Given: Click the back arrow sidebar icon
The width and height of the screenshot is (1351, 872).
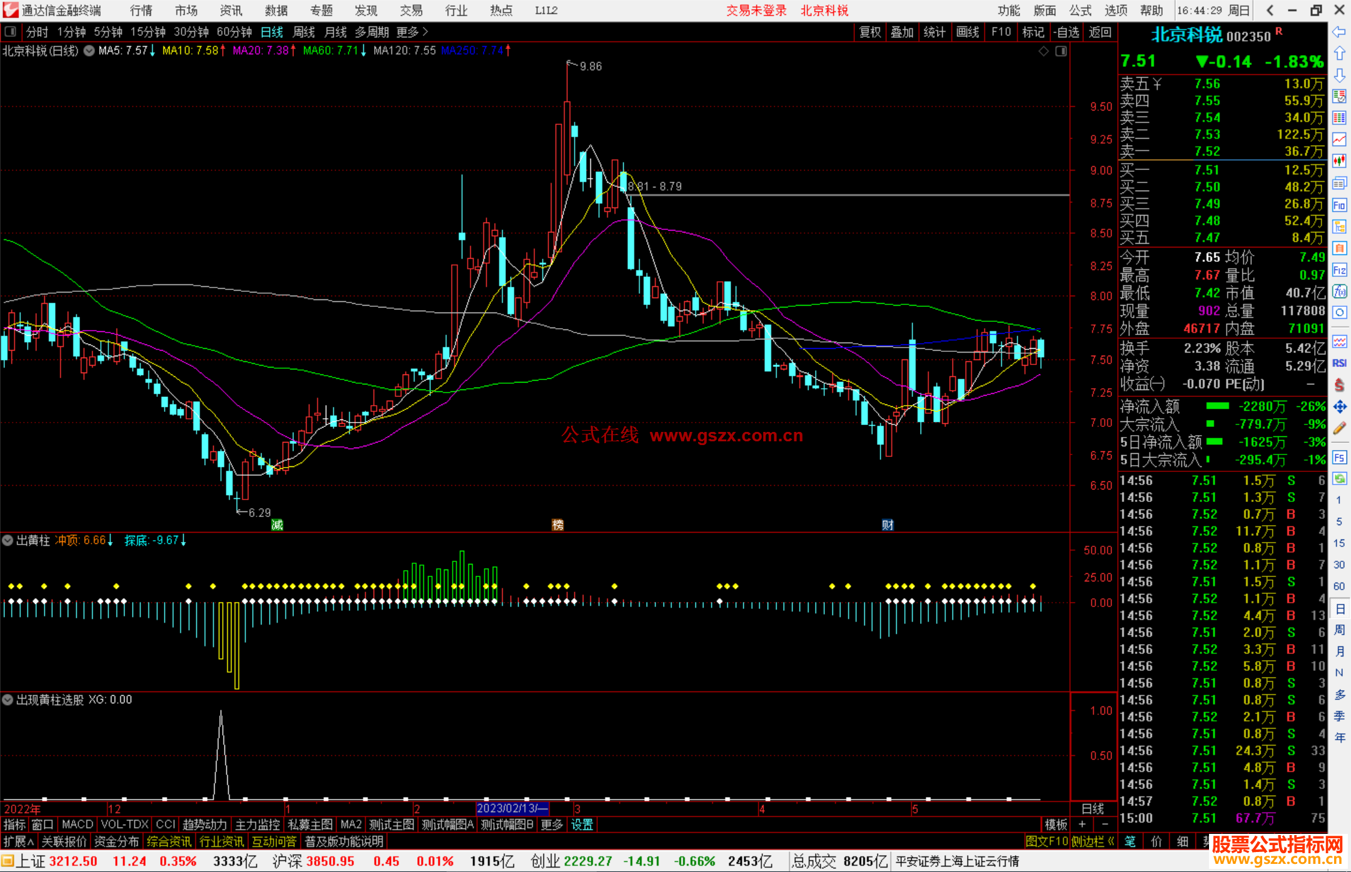Looking at the screenshot, I should [1339, 32].
